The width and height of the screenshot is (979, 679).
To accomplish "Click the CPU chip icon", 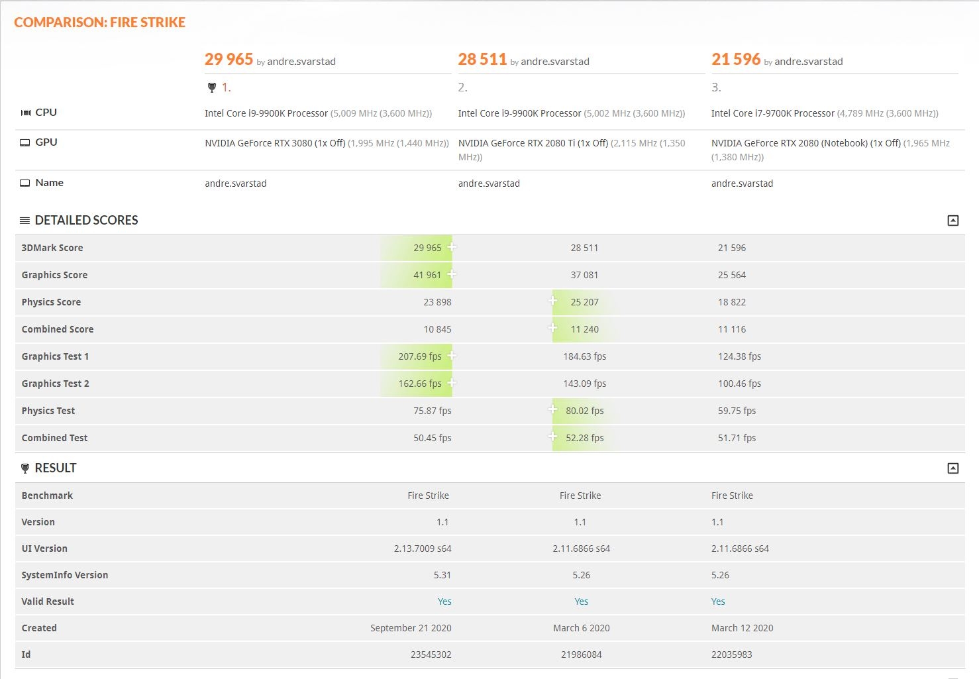I will [26, 113].
